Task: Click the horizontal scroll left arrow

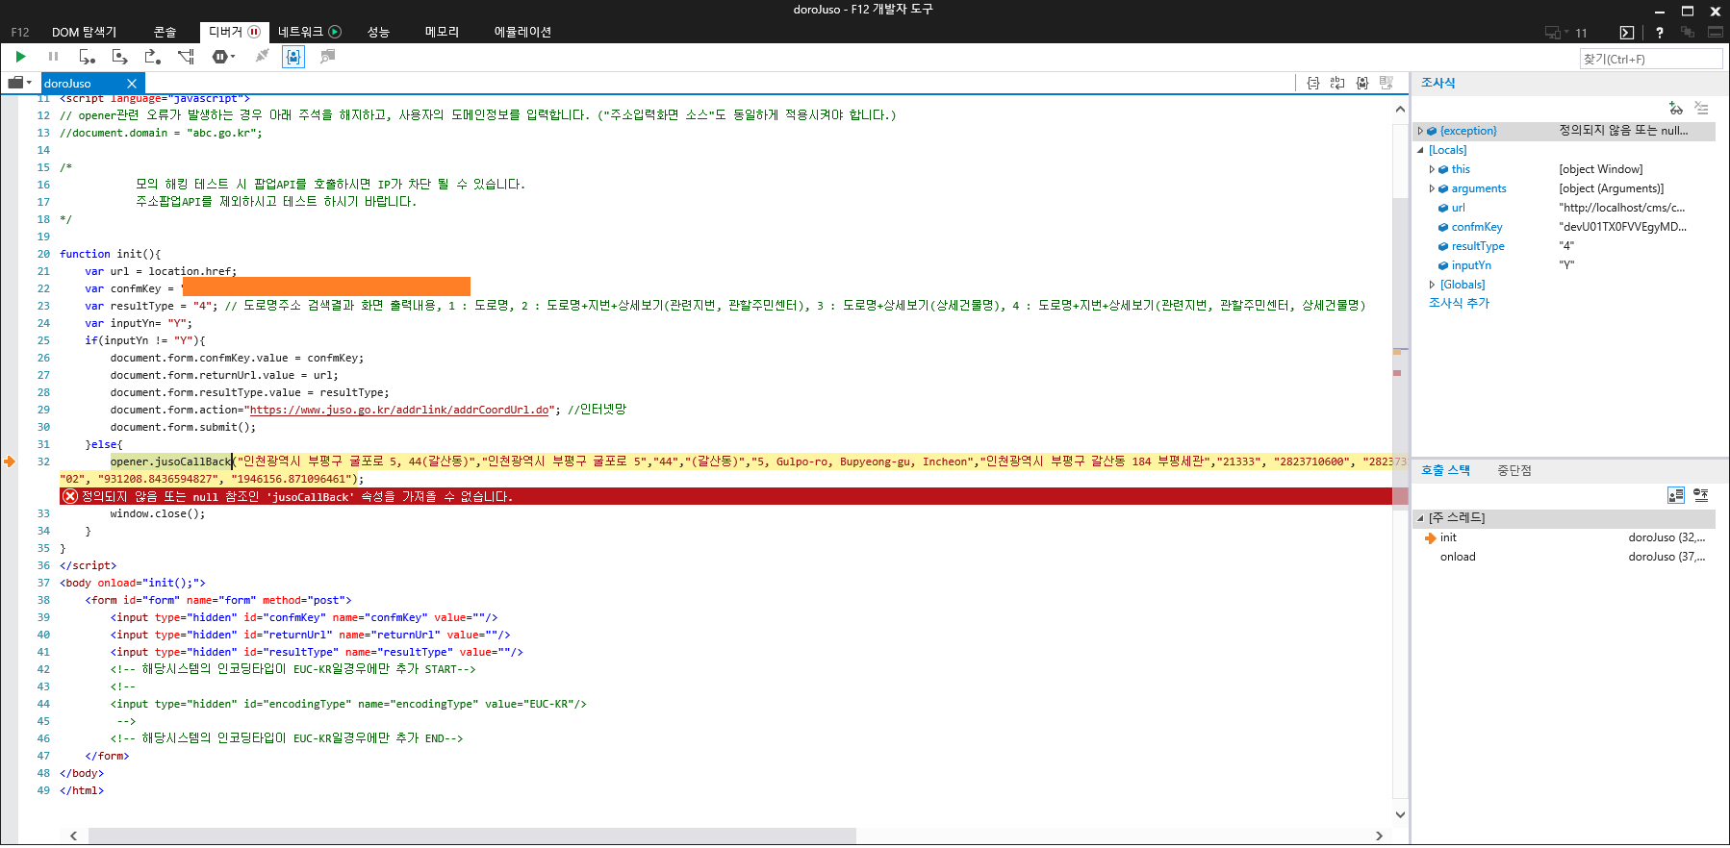Action: [73, 836]
